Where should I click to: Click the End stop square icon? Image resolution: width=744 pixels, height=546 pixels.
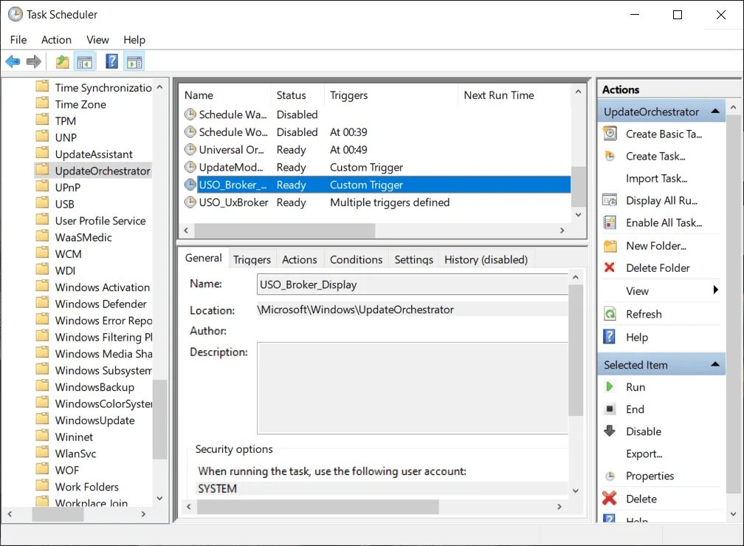tap(610, 409)
